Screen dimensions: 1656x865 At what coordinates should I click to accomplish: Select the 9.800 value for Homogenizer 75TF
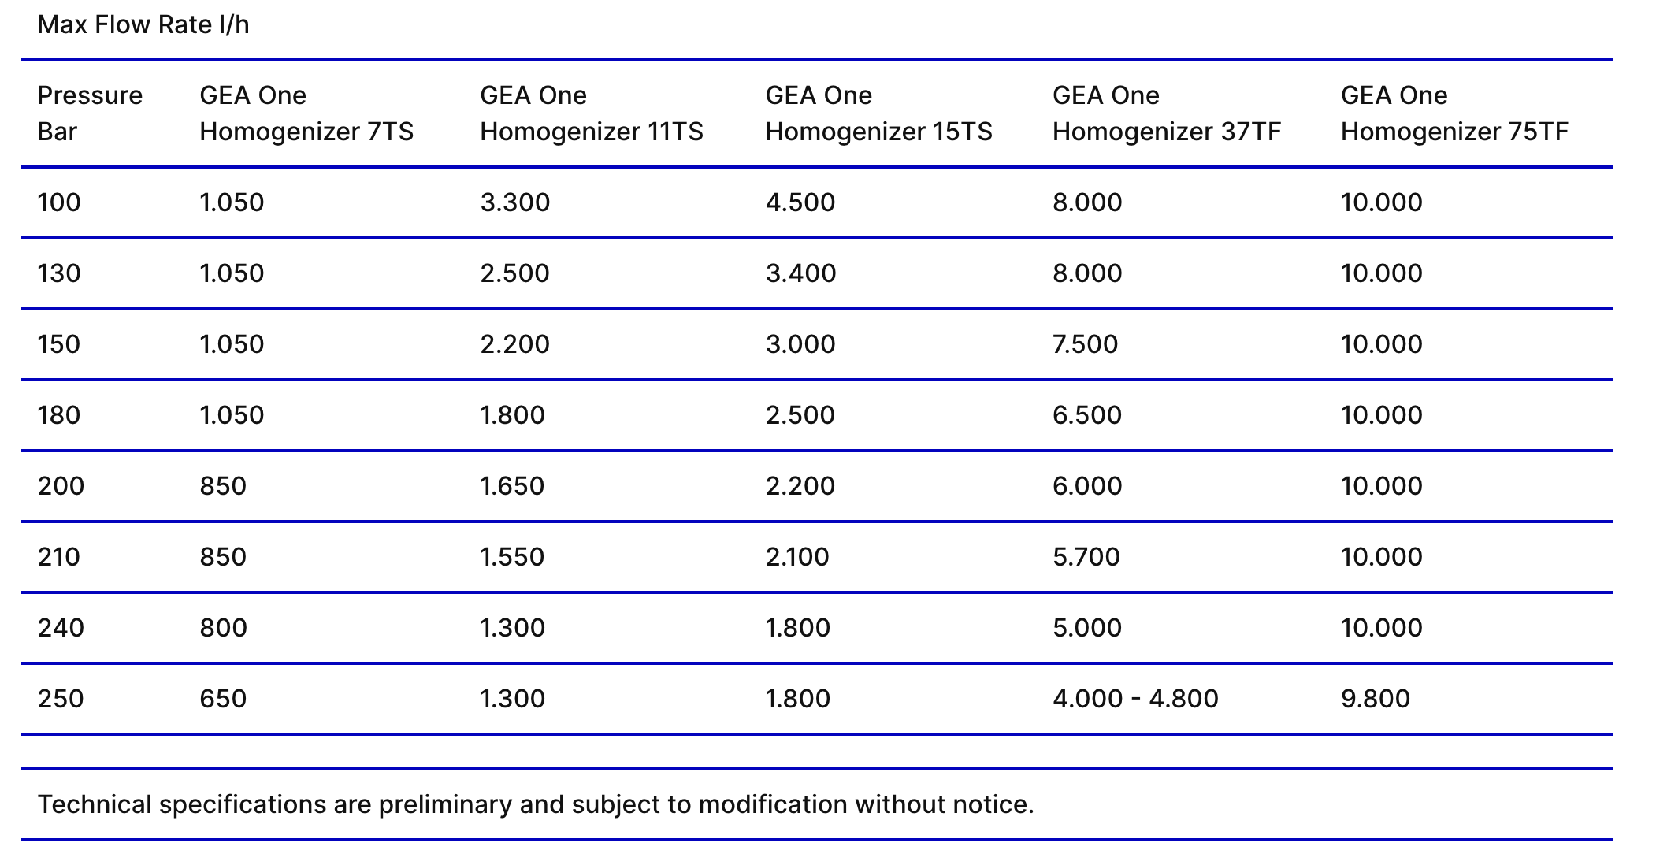(x=1375, y=699)
